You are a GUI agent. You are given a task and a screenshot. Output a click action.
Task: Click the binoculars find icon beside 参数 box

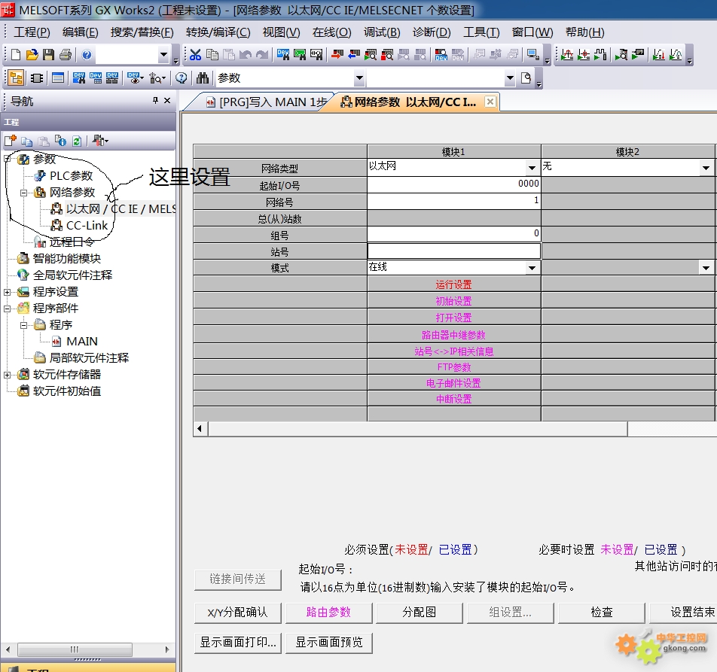[202, 78]
